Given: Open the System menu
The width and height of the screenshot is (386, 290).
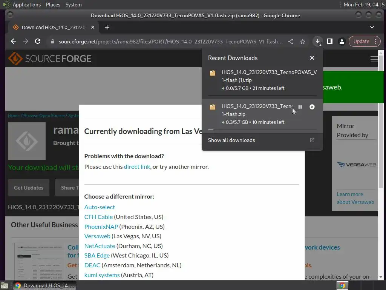Looking at the screenshot, I should tap(74, 5).
